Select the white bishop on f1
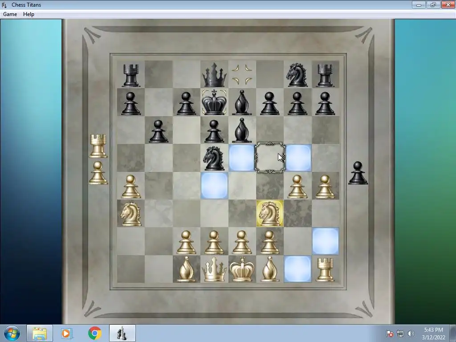 [x=269, y=269]
